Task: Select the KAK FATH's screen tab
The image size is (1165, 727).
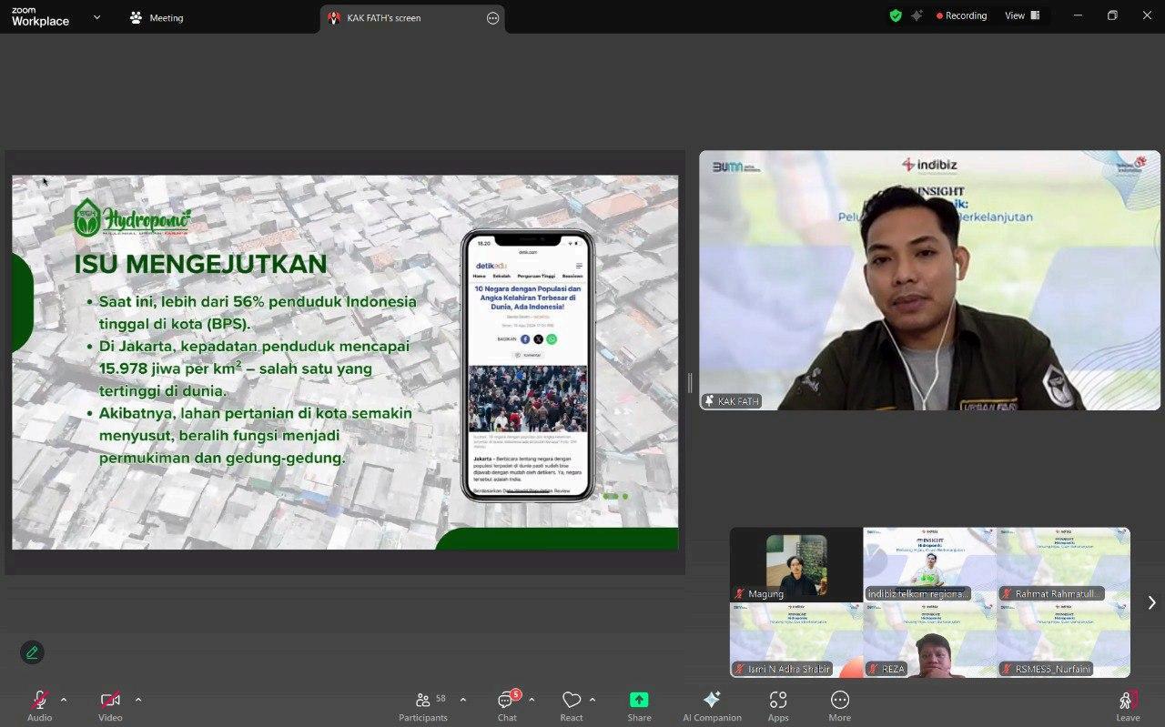Action: pyautogui.click(x=400, y=18)
